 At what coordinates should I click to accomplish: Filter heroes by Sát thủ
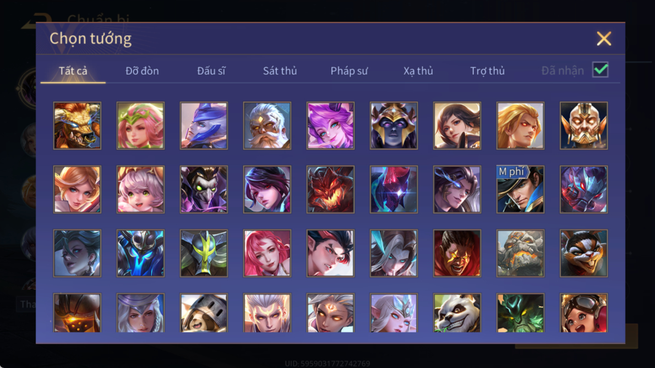point(280,71)
